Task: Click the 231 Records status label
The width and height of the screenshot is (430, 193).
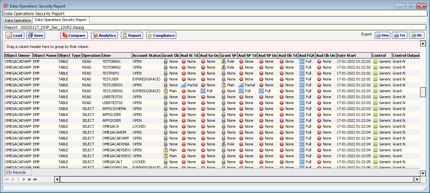Action: [18, 172]
